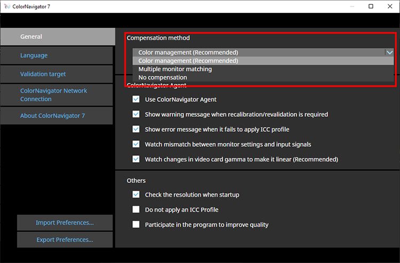Show About ColorNavigator 7 page

click(57, 116)
